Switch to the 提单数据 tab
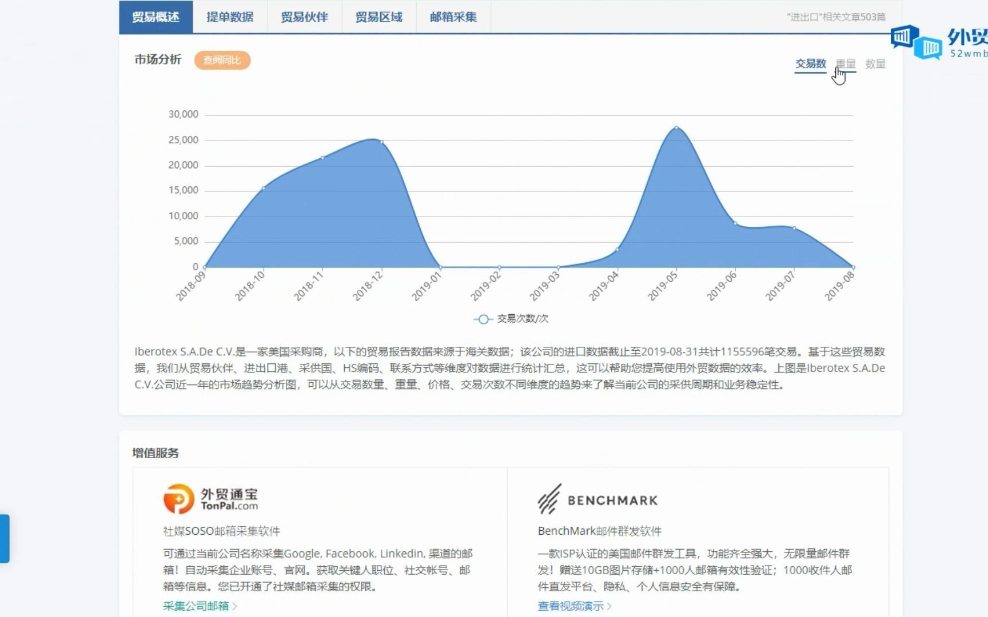The width and height of the screenshot is (988, 617). coord(230,17)
